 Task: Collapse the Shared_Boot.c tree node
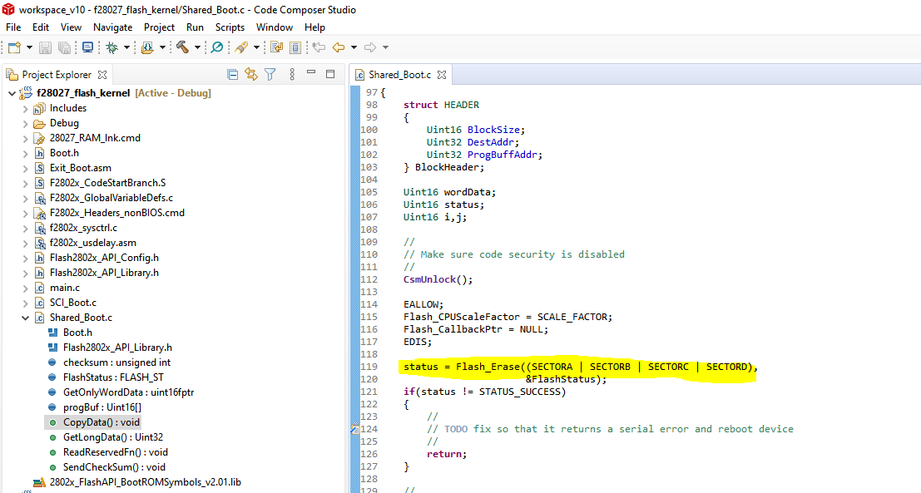pos(25,318)
